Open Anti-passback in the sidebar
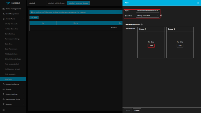 click(10, 74)
